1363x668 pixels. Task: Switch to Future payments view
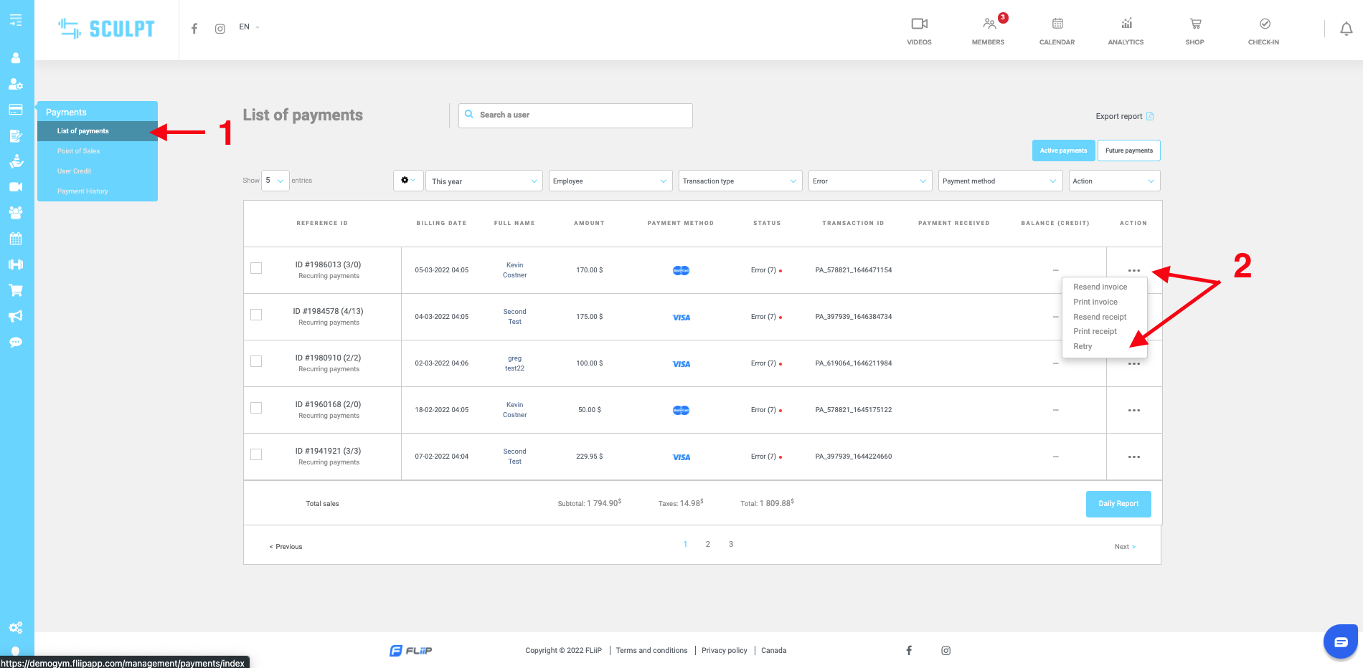(1128, 151)
